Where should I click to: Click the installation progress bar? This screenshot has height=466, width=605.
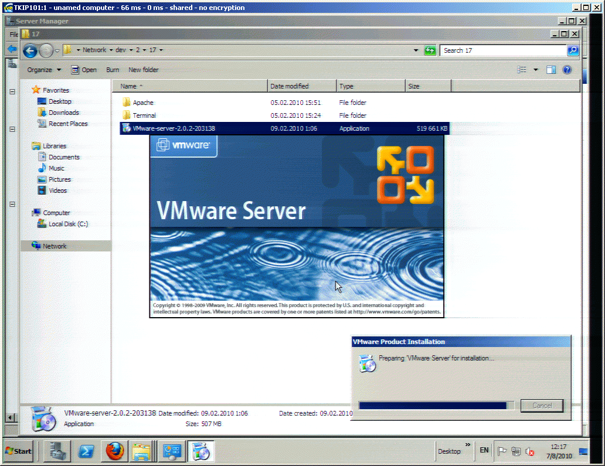[x=436, y=406]
